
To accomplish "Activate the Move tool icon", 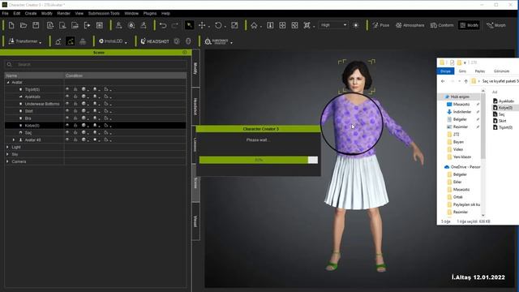I will [202, 25].
